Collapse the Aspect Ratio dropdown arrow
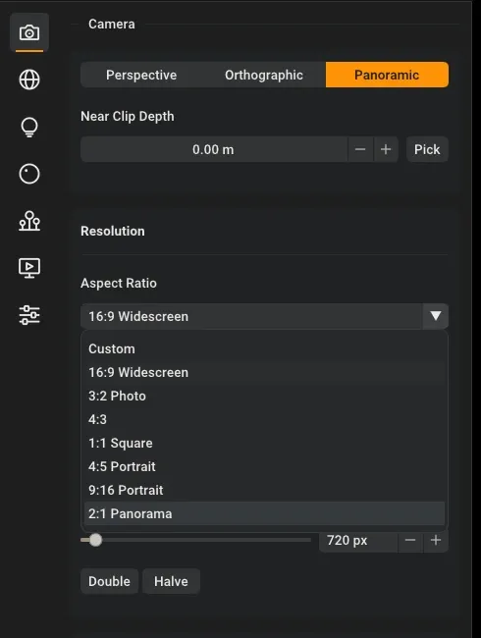The width and height of the screenshot is (481, 638). (x=436, y=316)
